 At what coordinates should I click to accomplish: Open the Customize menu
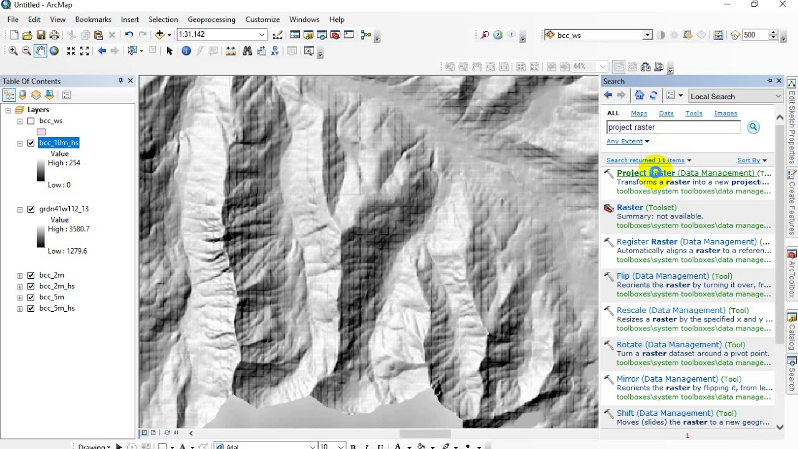click(262, 19)
